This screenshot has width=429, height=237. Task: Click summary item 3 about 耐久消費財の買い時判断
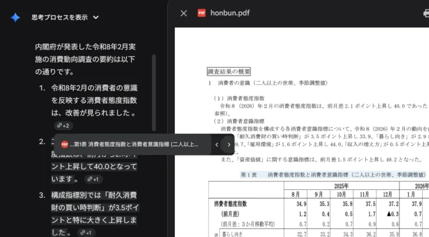tap(95, 214)
